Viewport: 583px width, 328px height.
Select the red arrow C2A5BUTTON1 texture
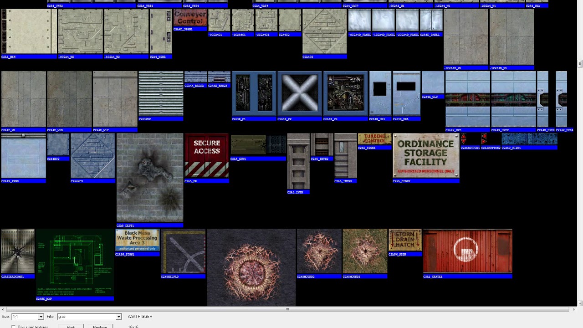[463, 139]
